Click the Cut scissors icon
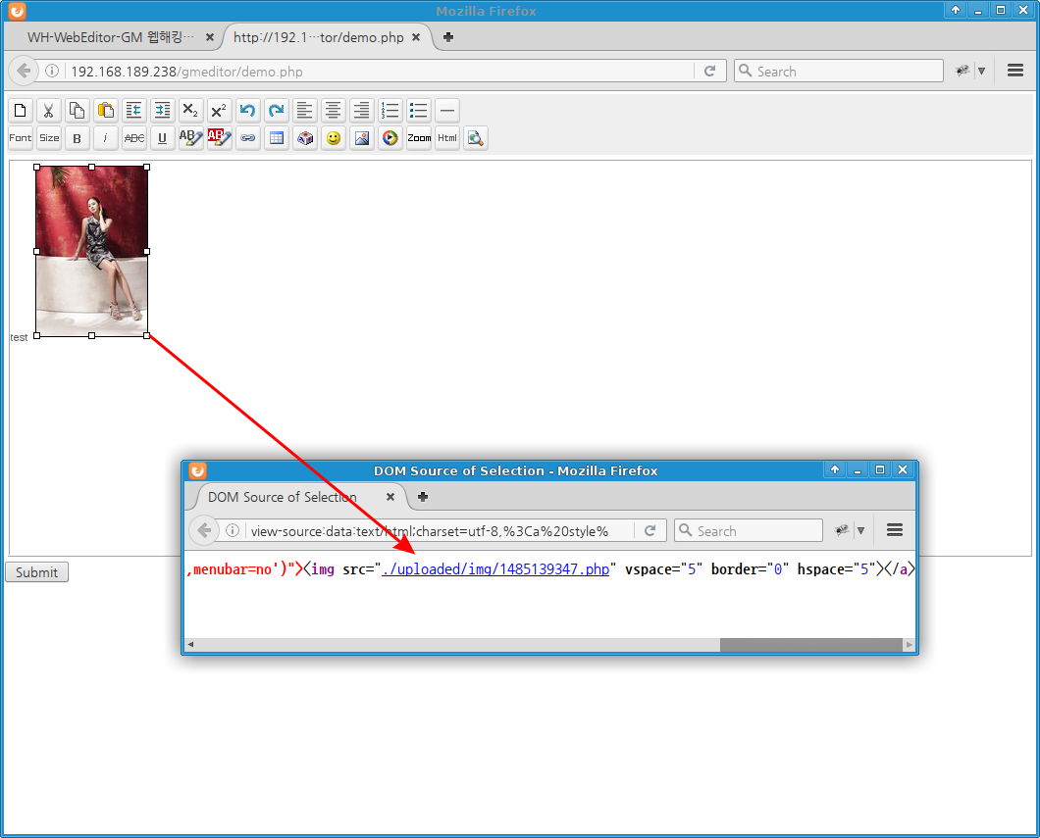This screenshot has height=838, width=1040. pos(49,110)
